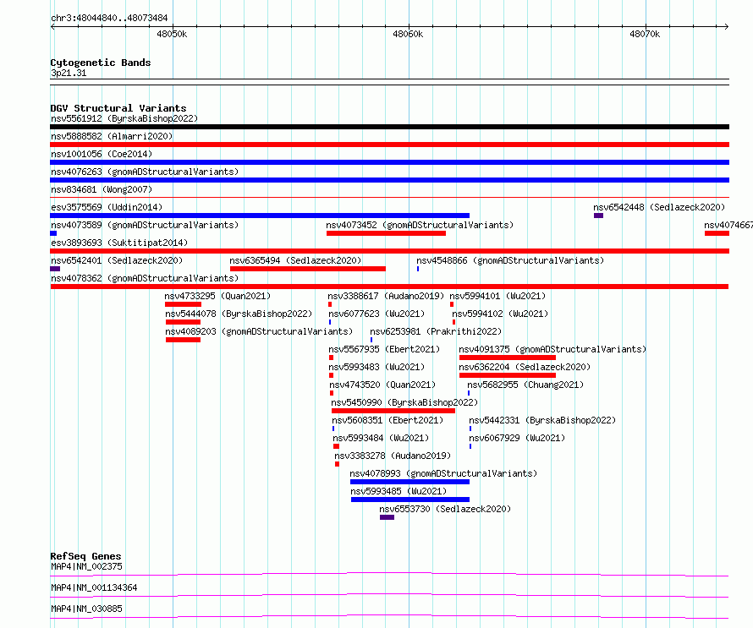This screenshot has height=628, width=753.
Task: Select the RefSeq Genes track title
Action: coord(85,556)
